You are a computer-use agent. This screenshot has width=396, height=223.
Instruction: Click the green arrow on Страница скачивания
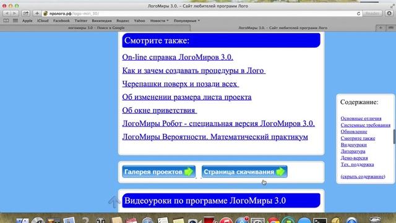[x=280, y=172]
